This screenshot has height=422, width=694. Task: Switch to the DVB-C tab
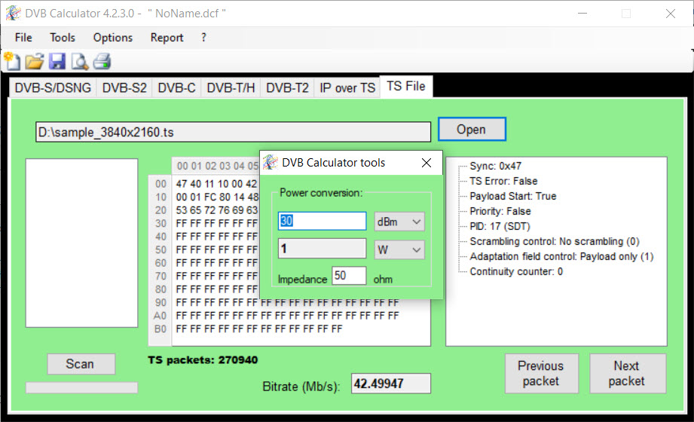point(176,87)
